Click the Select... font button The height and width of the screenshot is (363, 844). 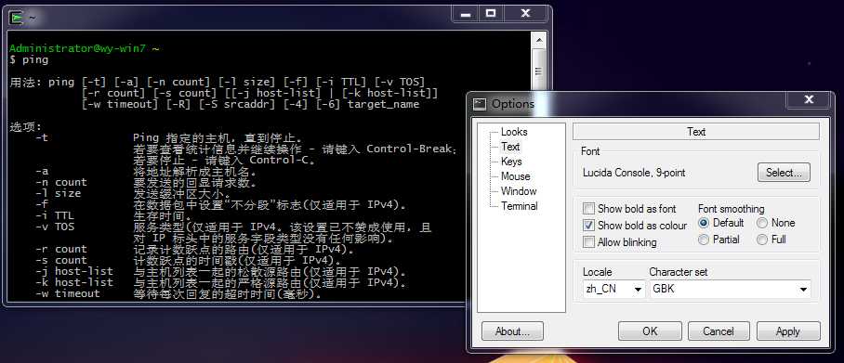tap(784, 173)
